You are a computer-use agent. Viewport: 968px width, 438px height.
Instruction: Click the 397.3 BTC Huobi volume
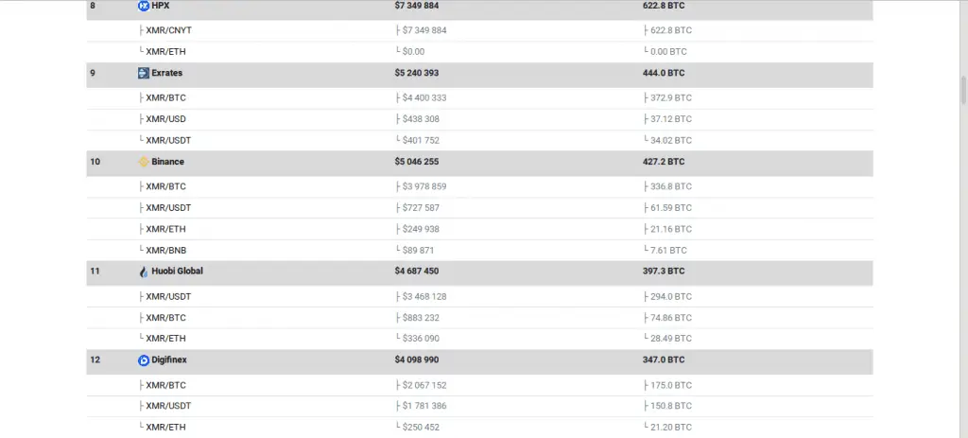coord(664,272)
